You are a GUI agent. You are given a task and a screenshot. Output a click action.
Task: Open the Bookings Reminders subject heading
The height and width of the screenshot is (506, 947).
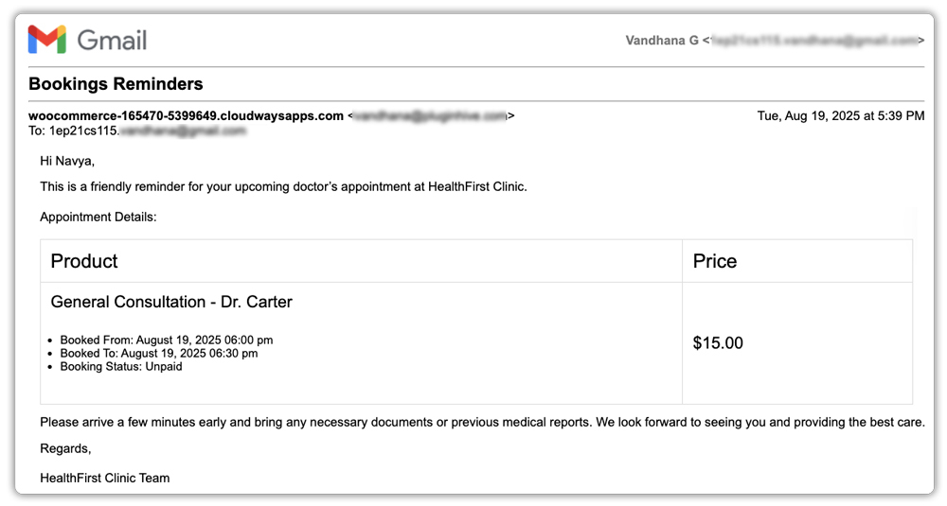coord(116,84)
